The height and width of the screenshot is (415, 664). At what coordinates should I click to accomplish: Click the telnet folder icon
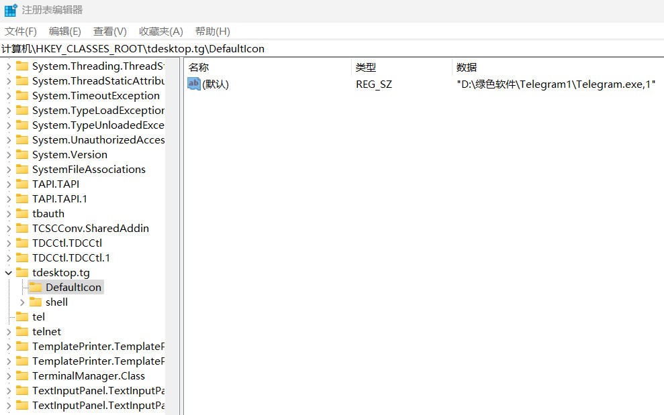tap(22, 332)
